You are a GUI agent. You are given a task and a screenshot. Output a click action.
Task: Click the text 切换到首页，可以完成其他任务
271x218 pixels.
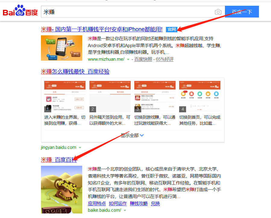200,120
